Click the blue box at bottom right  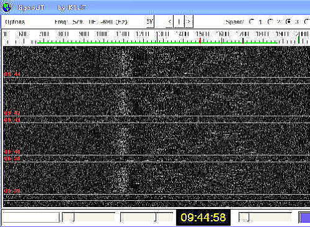pos(304,218)
